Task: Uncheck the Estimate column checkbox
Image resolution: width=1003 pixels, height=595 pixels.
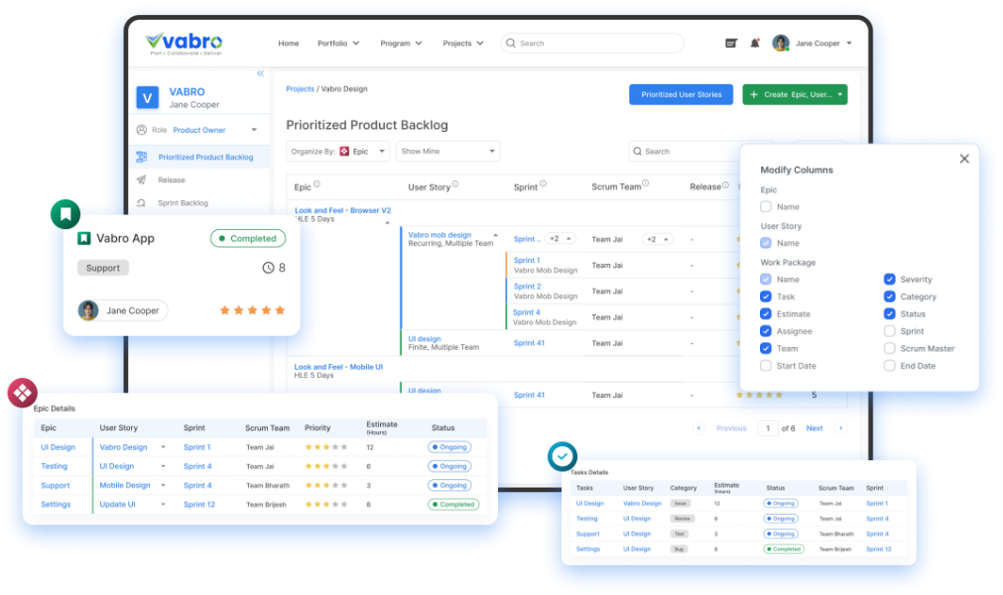Action: (x=765, y=313)
